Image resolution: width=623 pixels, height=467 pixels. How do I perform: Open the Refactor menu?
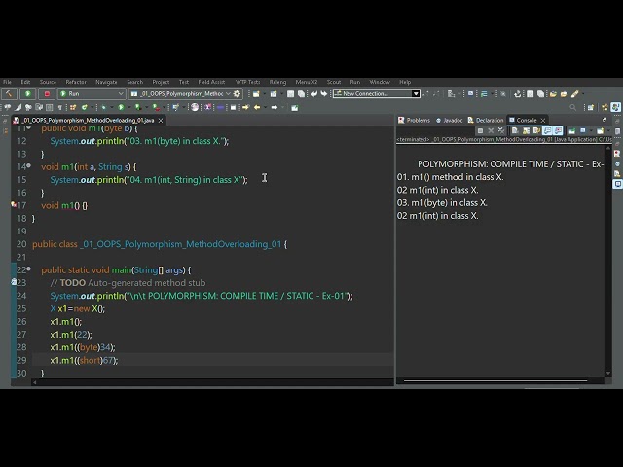point(76,82)
